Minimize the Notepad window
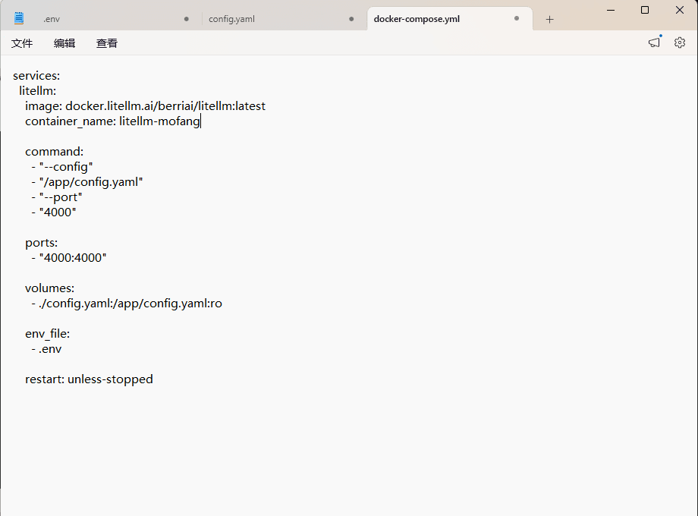 [x=611, y=10]
